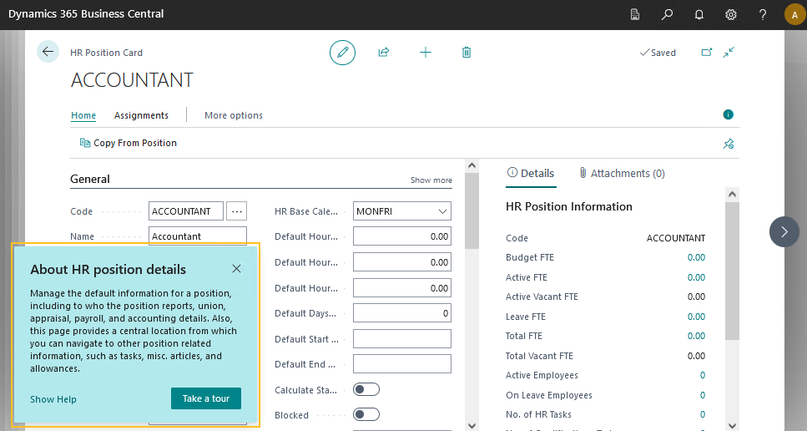Close the About HR position details popup
This screenshot has height=431, width=807.
pyautogui.click(x=236, y=269)
